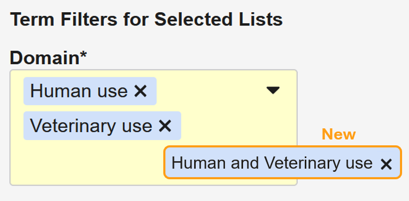Viewport: 409px width, 201px height.
Task: Click the Domain* field label
Action: [48, 58]
